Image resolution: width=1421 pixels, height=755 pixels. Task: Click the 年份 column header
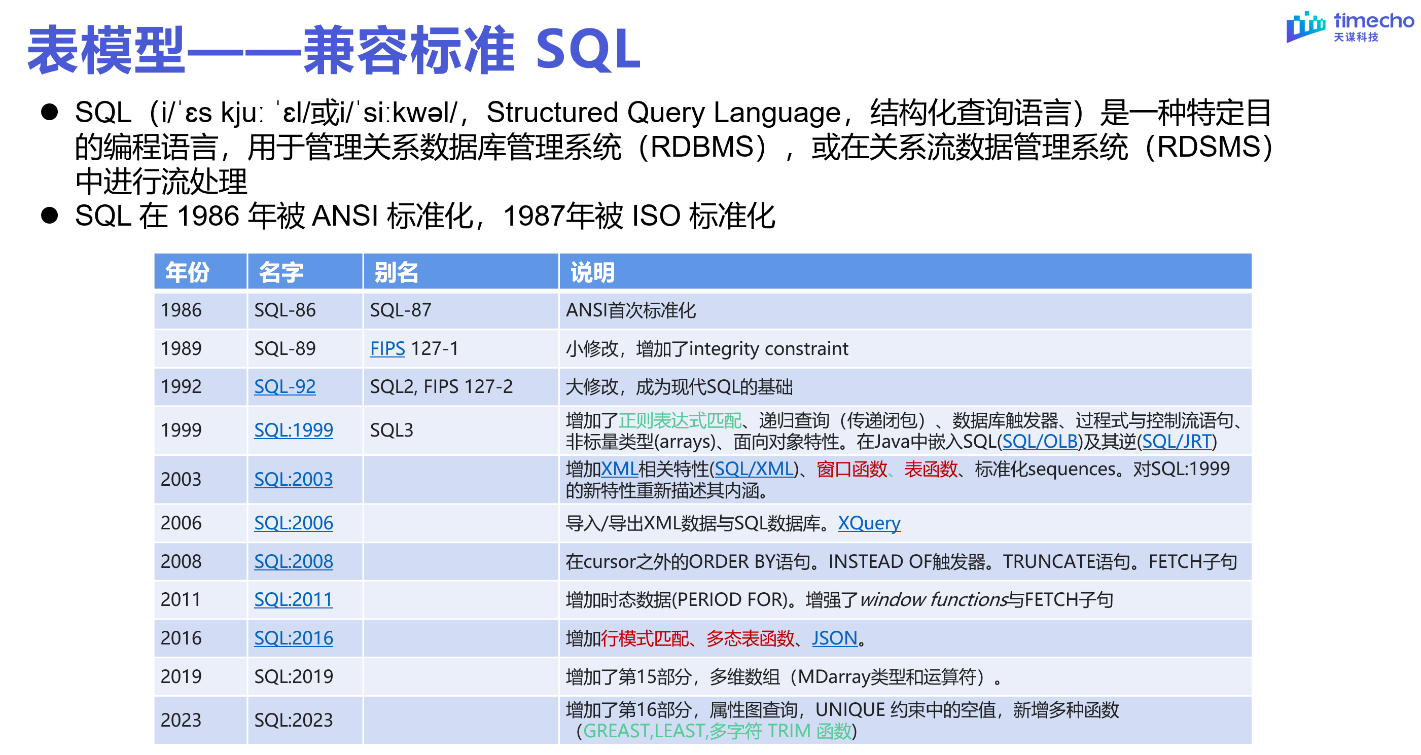188,272
